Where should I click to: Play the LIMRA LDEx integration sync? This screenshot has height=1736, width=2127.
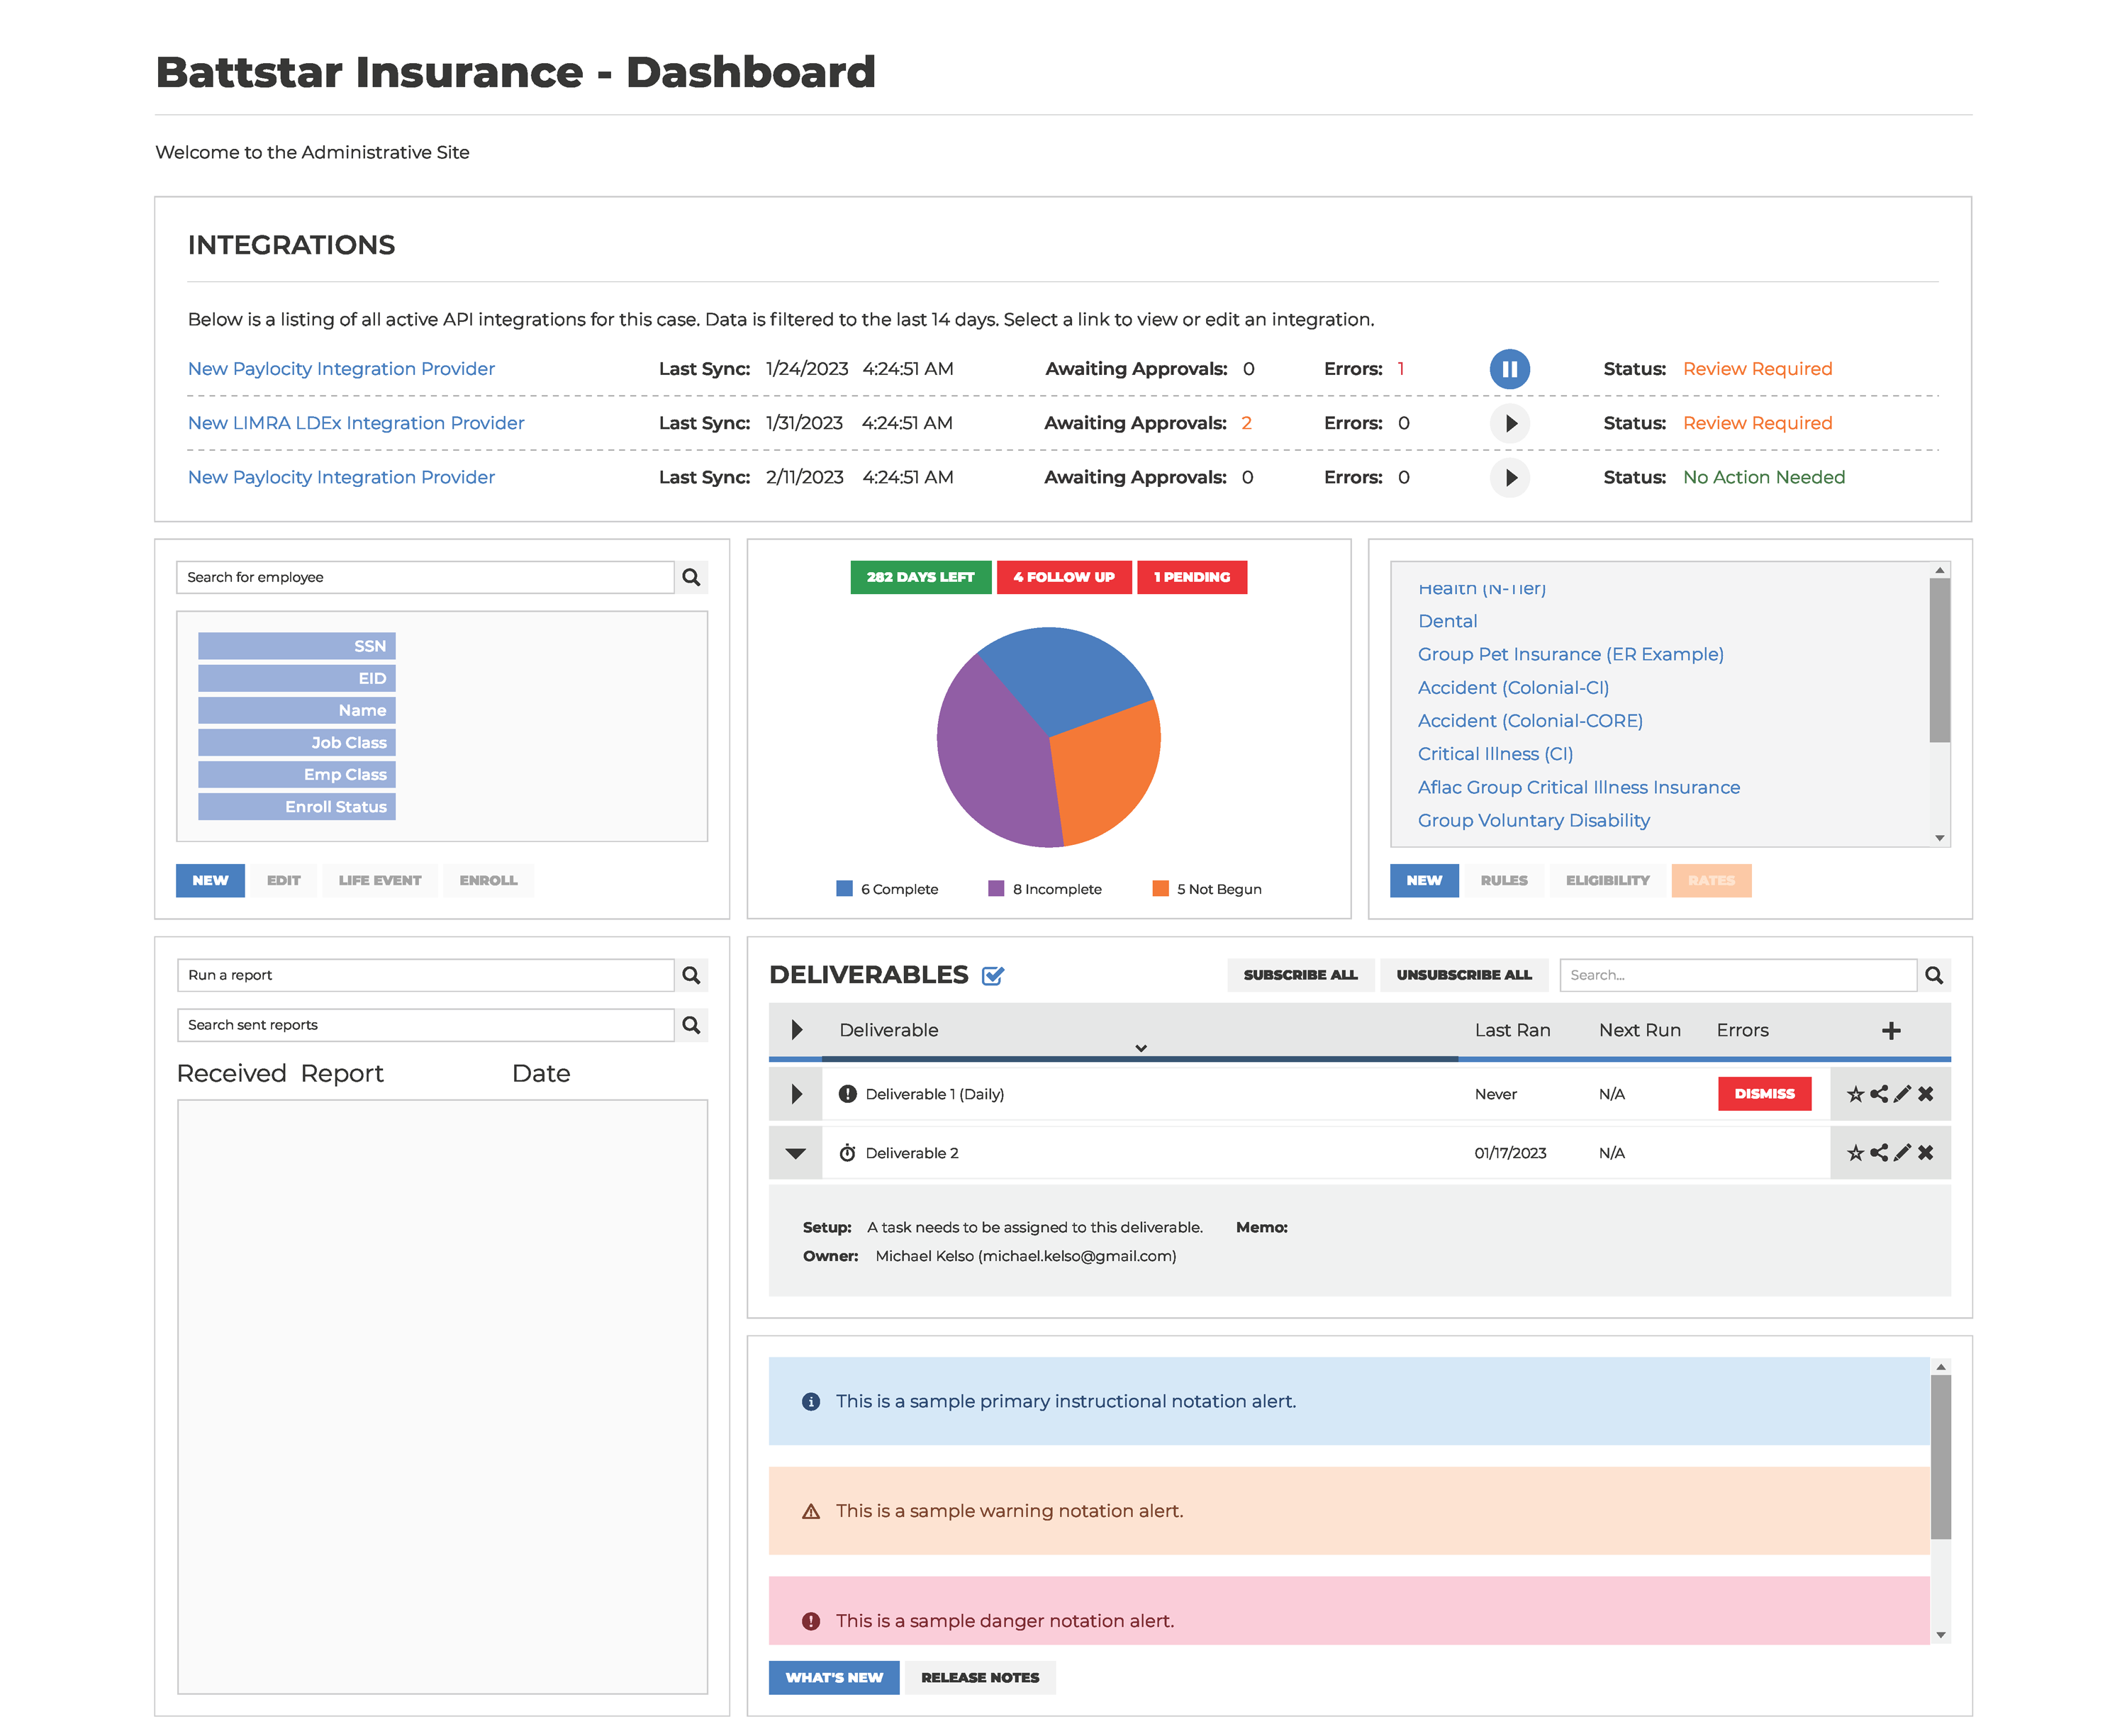(1510, 423)
